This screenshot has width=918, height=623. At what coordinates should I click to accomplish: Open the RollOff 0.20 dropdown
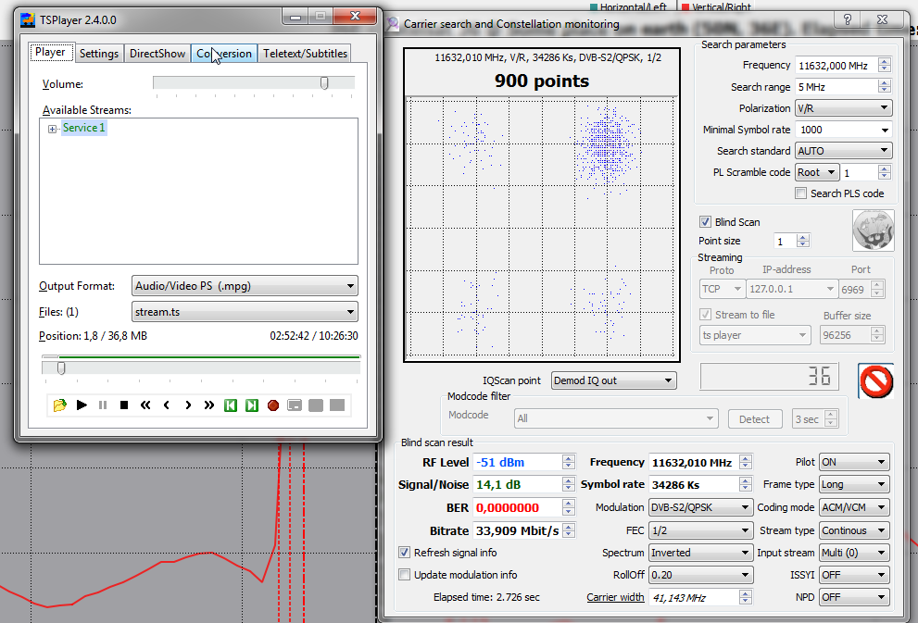700,575
